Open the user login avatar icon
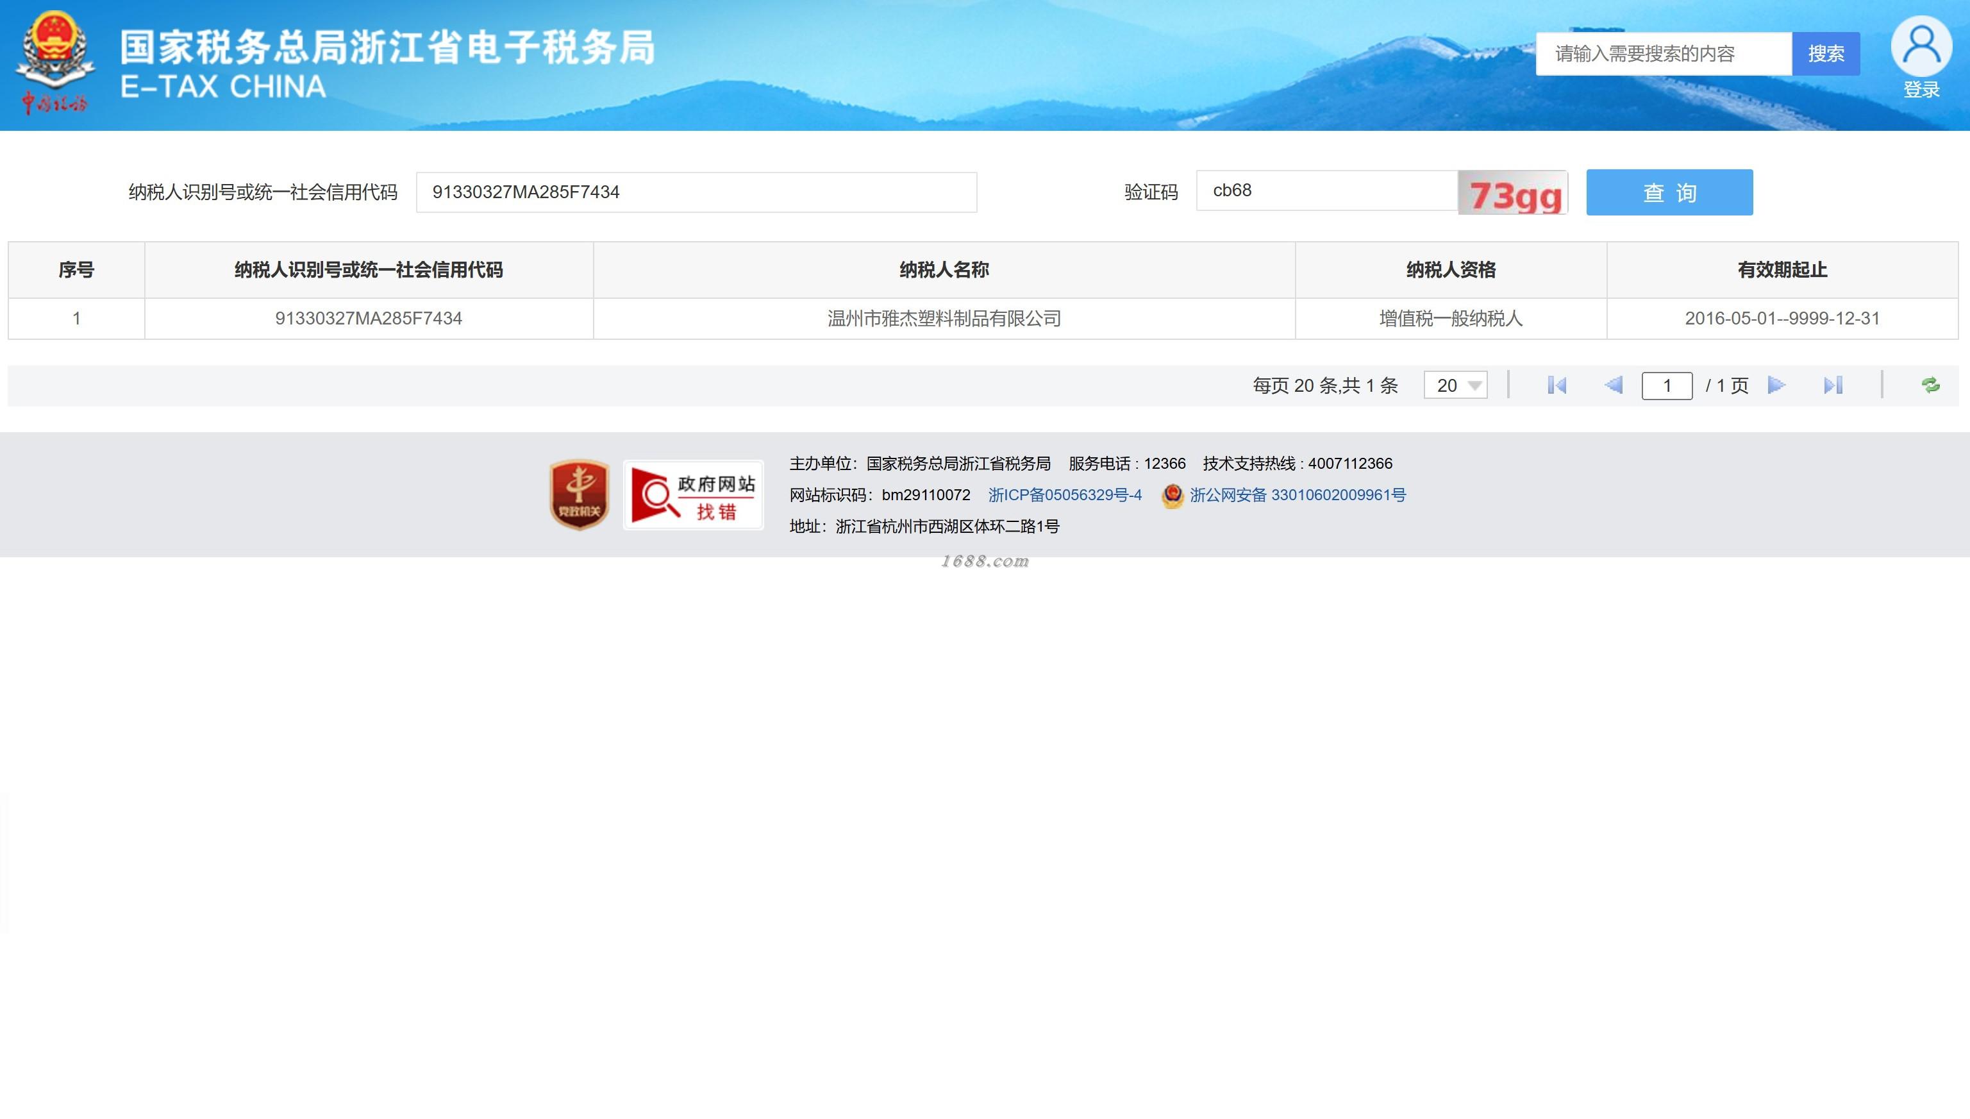 tap(1921, 46)
